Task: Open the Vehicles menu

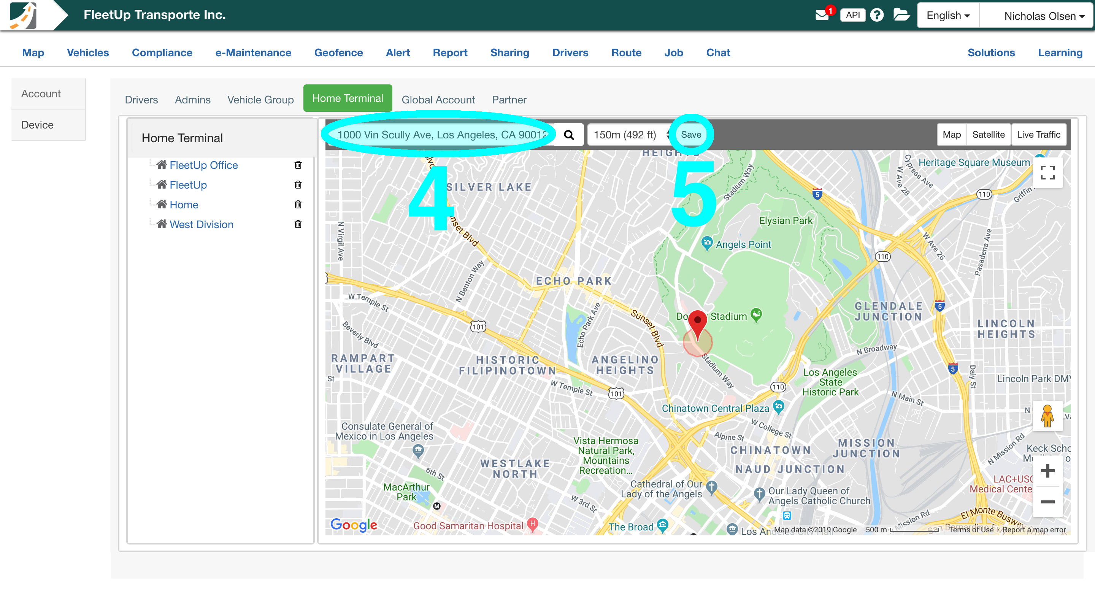Action: [88, 53]
